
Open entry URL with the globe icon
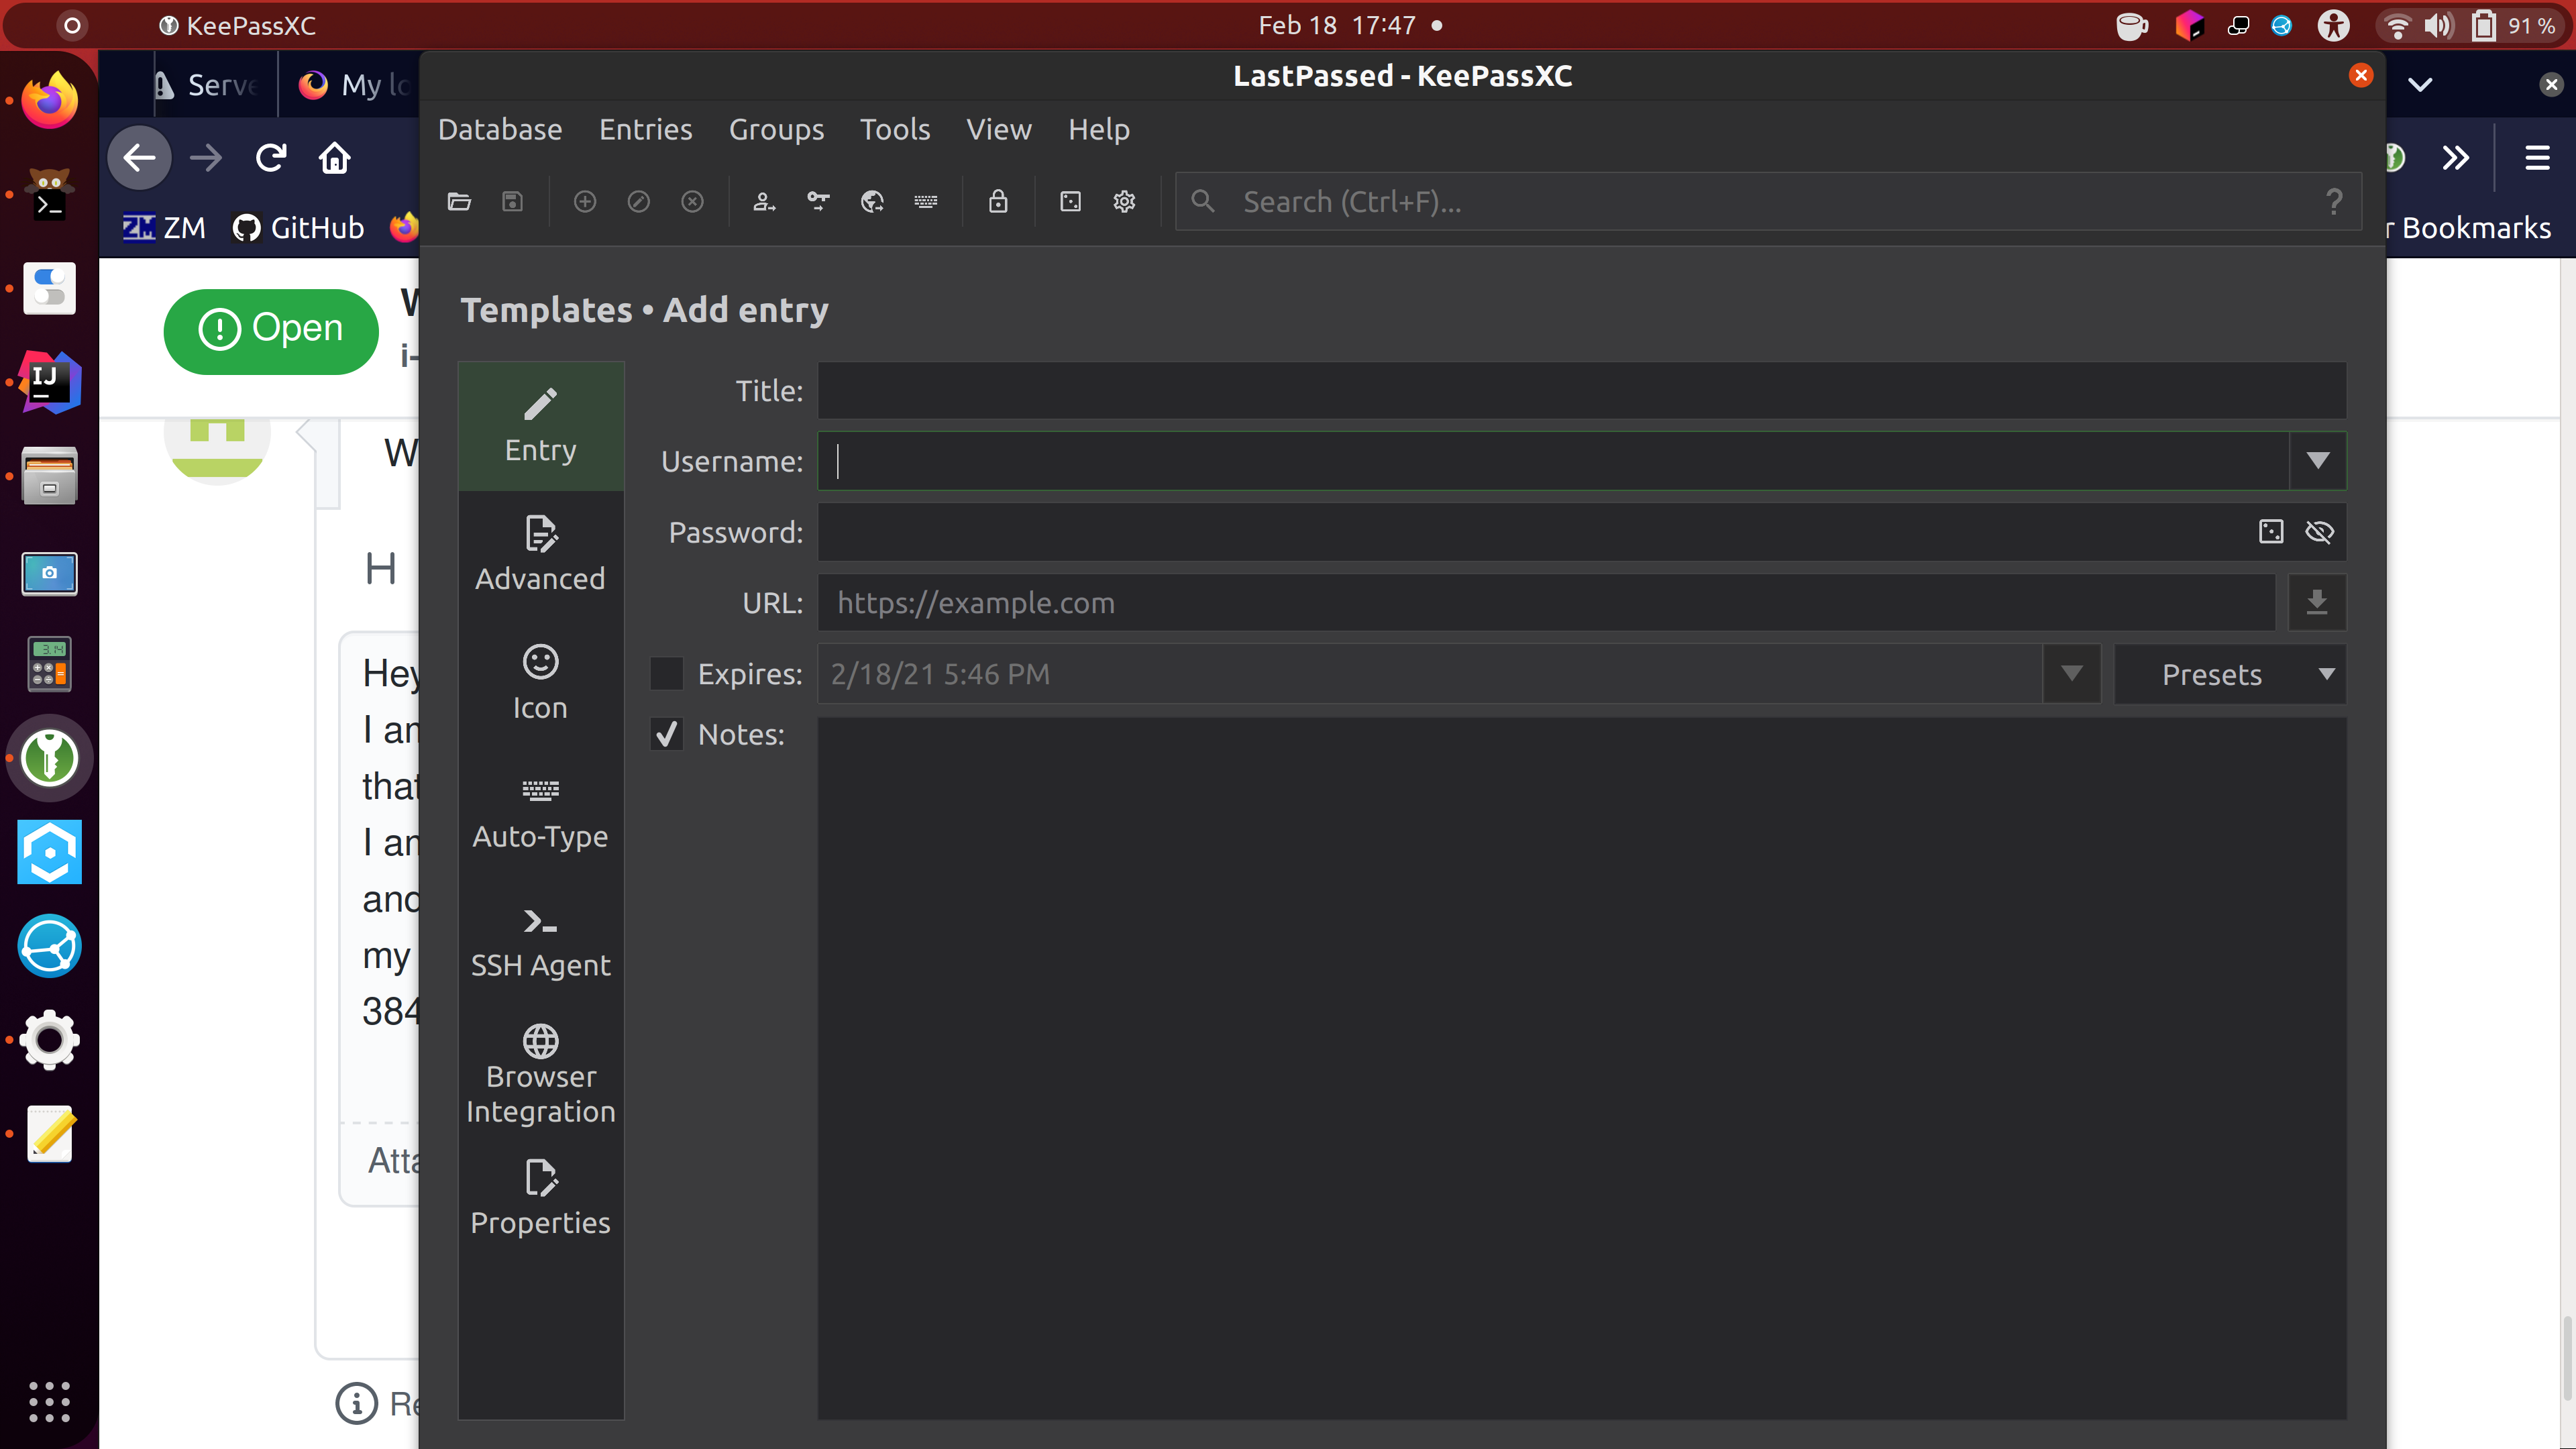point(871,201)
